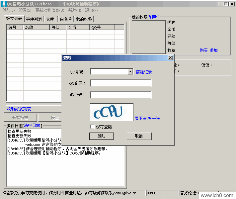This screenshot has height=199, width=236.
Task: Switch to the 好友列表 tab
Action: coord(14,19)
